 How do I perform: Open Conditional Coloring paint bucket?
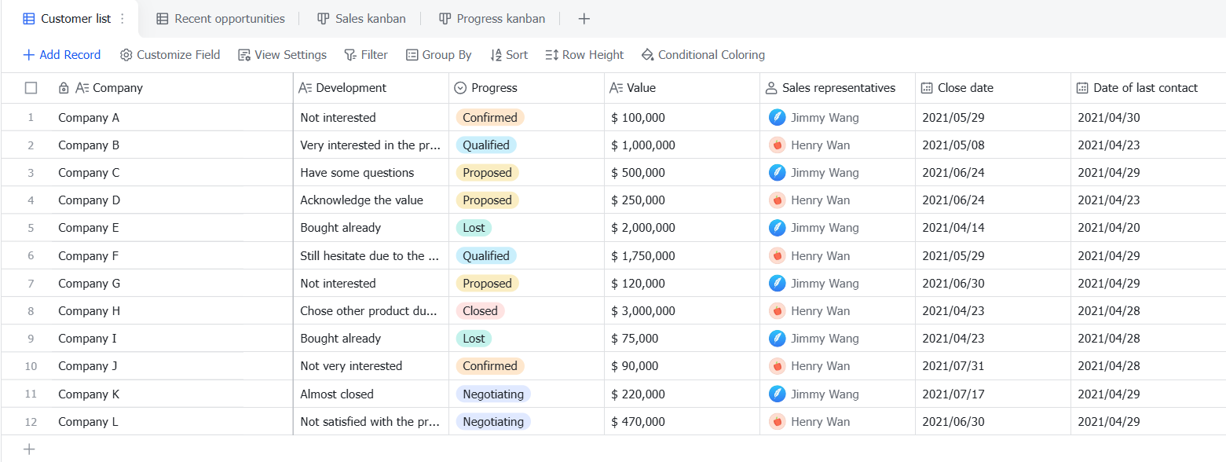[648, 55]
